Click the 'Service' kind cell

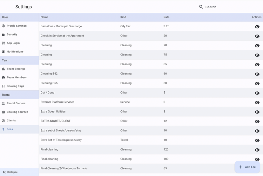point(125,102)
